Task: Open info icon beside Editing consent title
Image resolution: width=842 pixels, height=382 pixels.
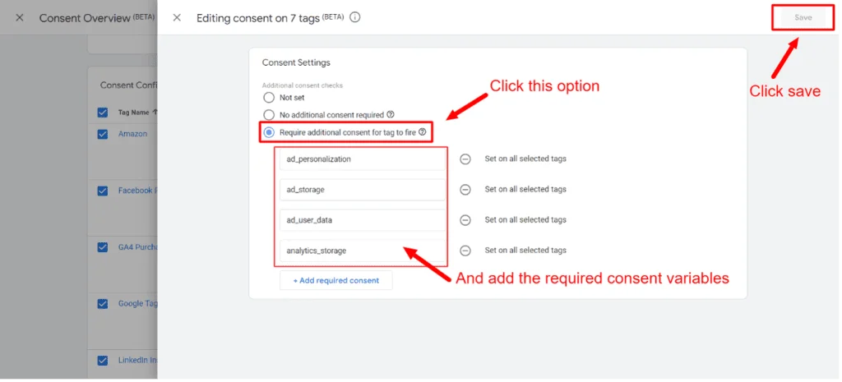Action: pyautogui.click(x=354, y=17)
